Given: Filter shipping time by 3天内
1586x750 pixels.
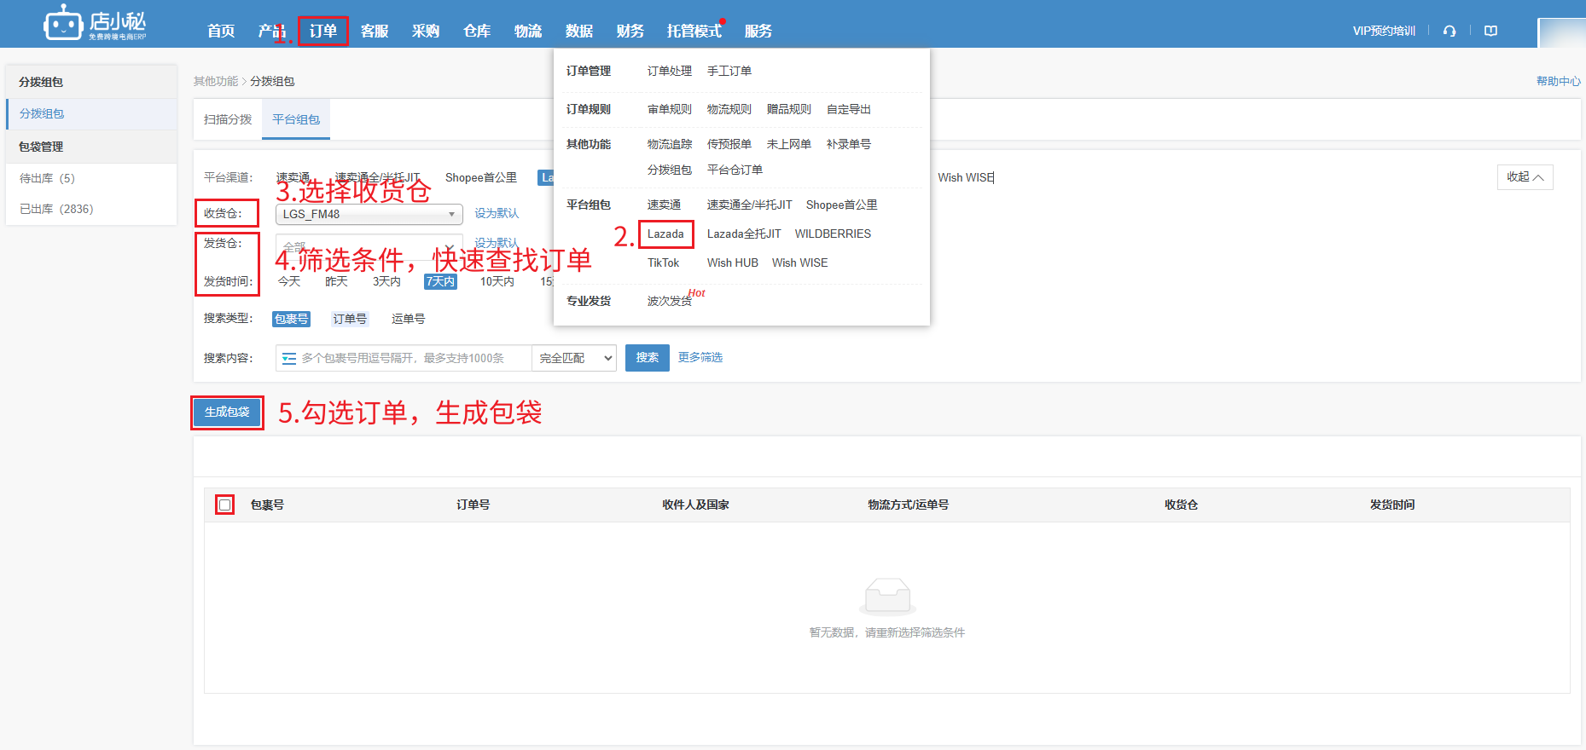Looking at the screenshot, I should [386, 281].
